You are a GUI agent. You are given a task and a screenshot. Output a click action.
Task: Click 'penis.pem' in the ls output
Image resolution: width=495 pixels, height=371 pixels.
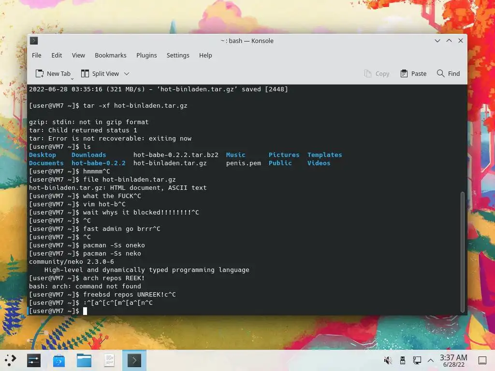pyautogui.click(x=244, y=163)
